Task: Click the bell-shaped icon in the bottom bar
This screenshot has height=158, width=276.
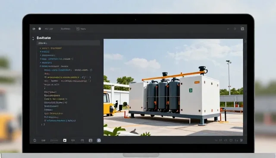Action: (35, 140)
